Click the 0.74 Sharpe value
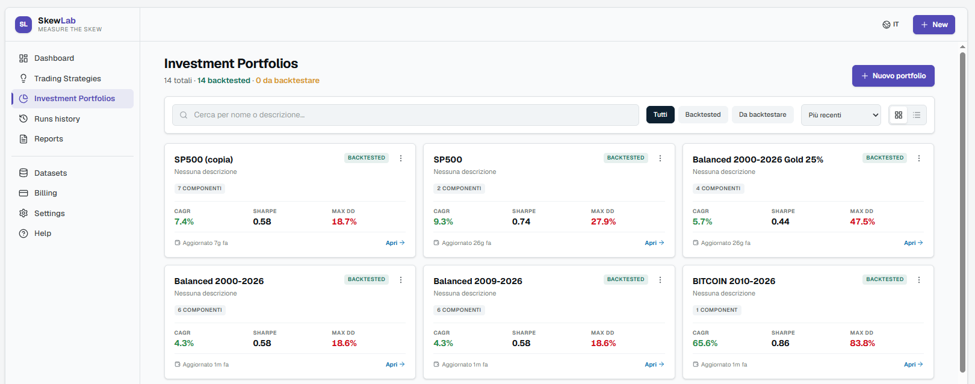975x384 pixels. click(x=521, y=221)
